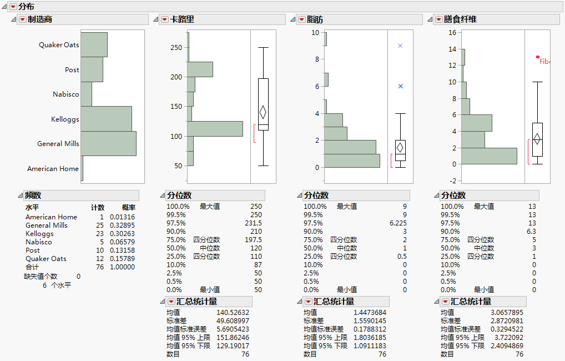Select the American Home histogram bar
This screenshot has height=361, width=565.
[x=82, y=168]
